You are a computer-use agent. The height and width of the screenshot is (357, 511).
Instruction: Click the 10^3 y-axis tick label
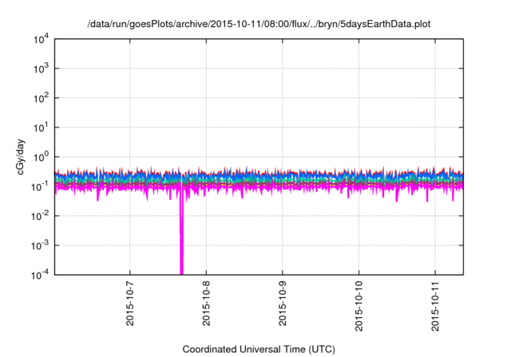(x=42, y=69)
